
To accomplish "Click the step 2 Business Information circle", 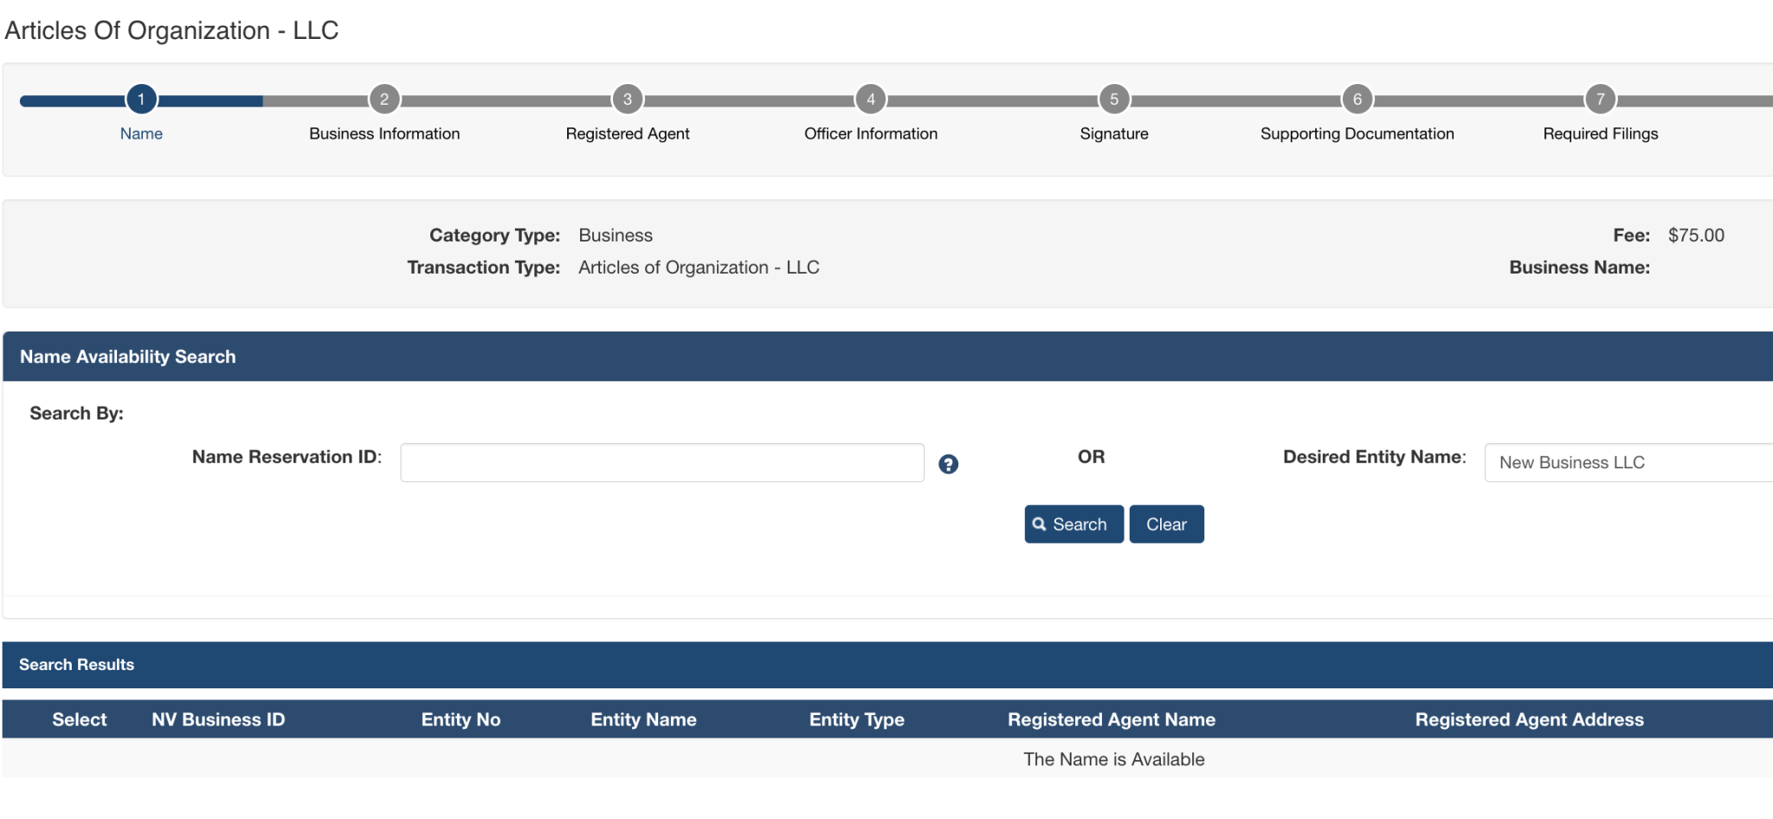I will click(384, 99).
